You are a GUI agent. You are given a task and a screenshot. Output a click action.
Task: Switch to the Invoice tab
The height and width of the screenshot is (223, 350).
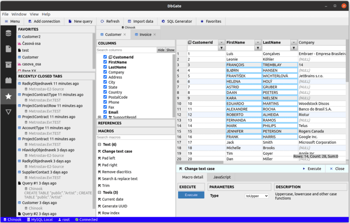click(145, 35)
